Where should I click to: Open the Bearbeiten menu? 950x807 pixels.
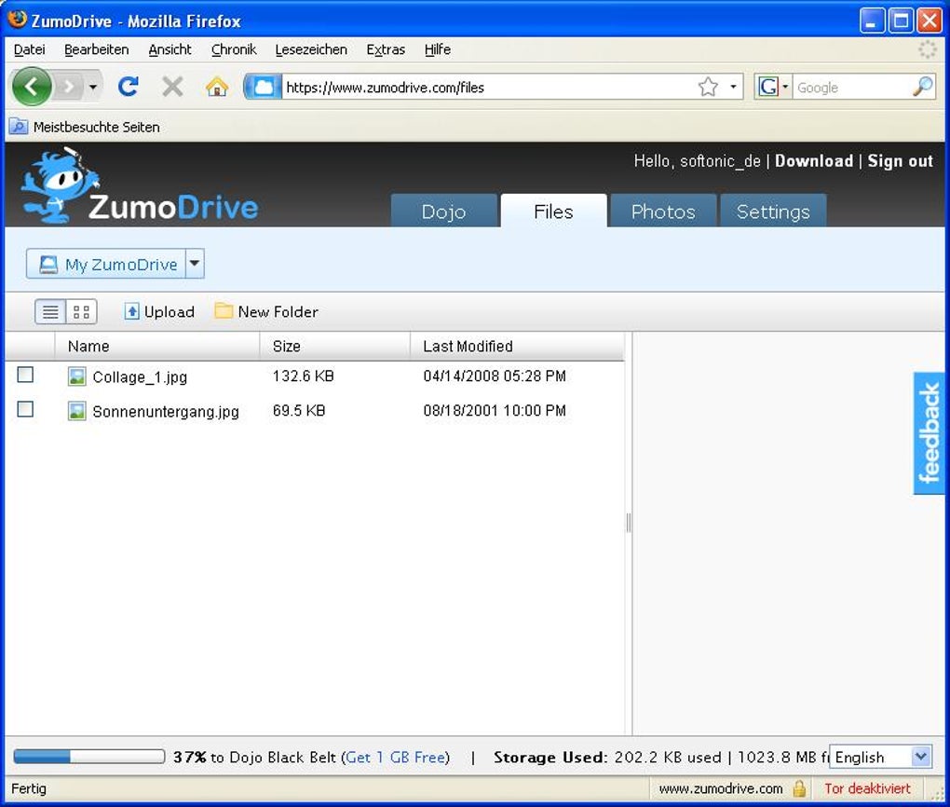click(x=96, y=49)
